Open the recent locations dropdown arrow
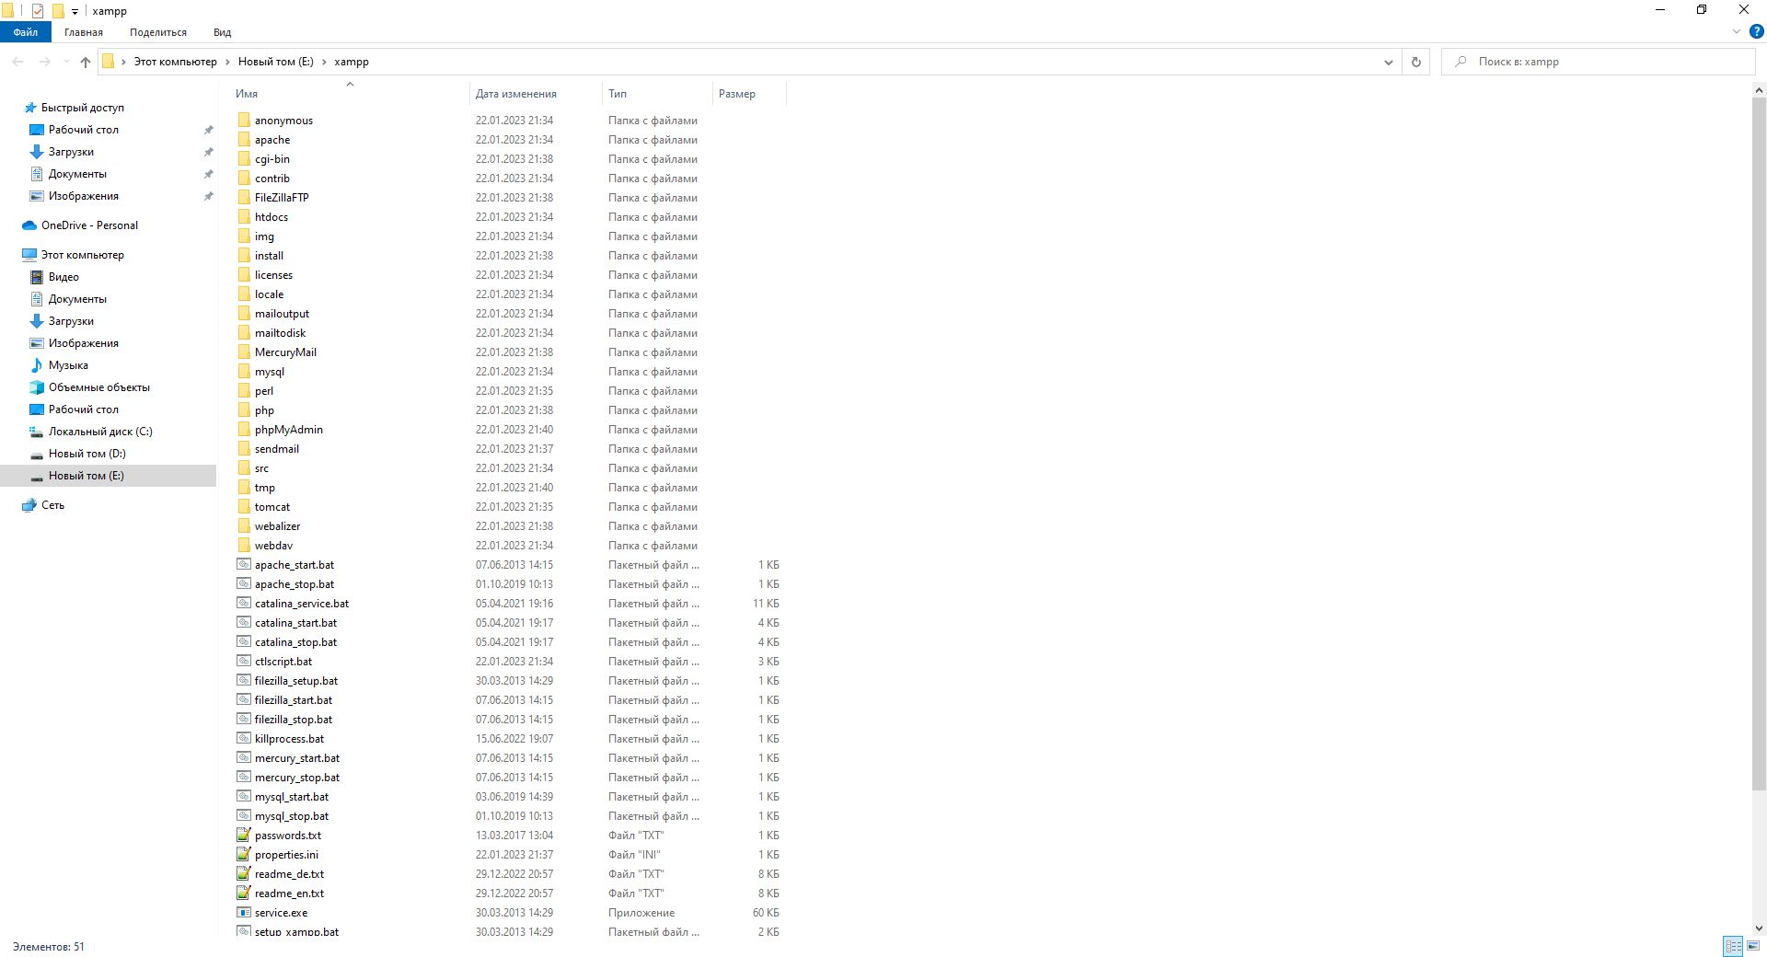Screen dimensions: 1767x957 coord(66,62)
